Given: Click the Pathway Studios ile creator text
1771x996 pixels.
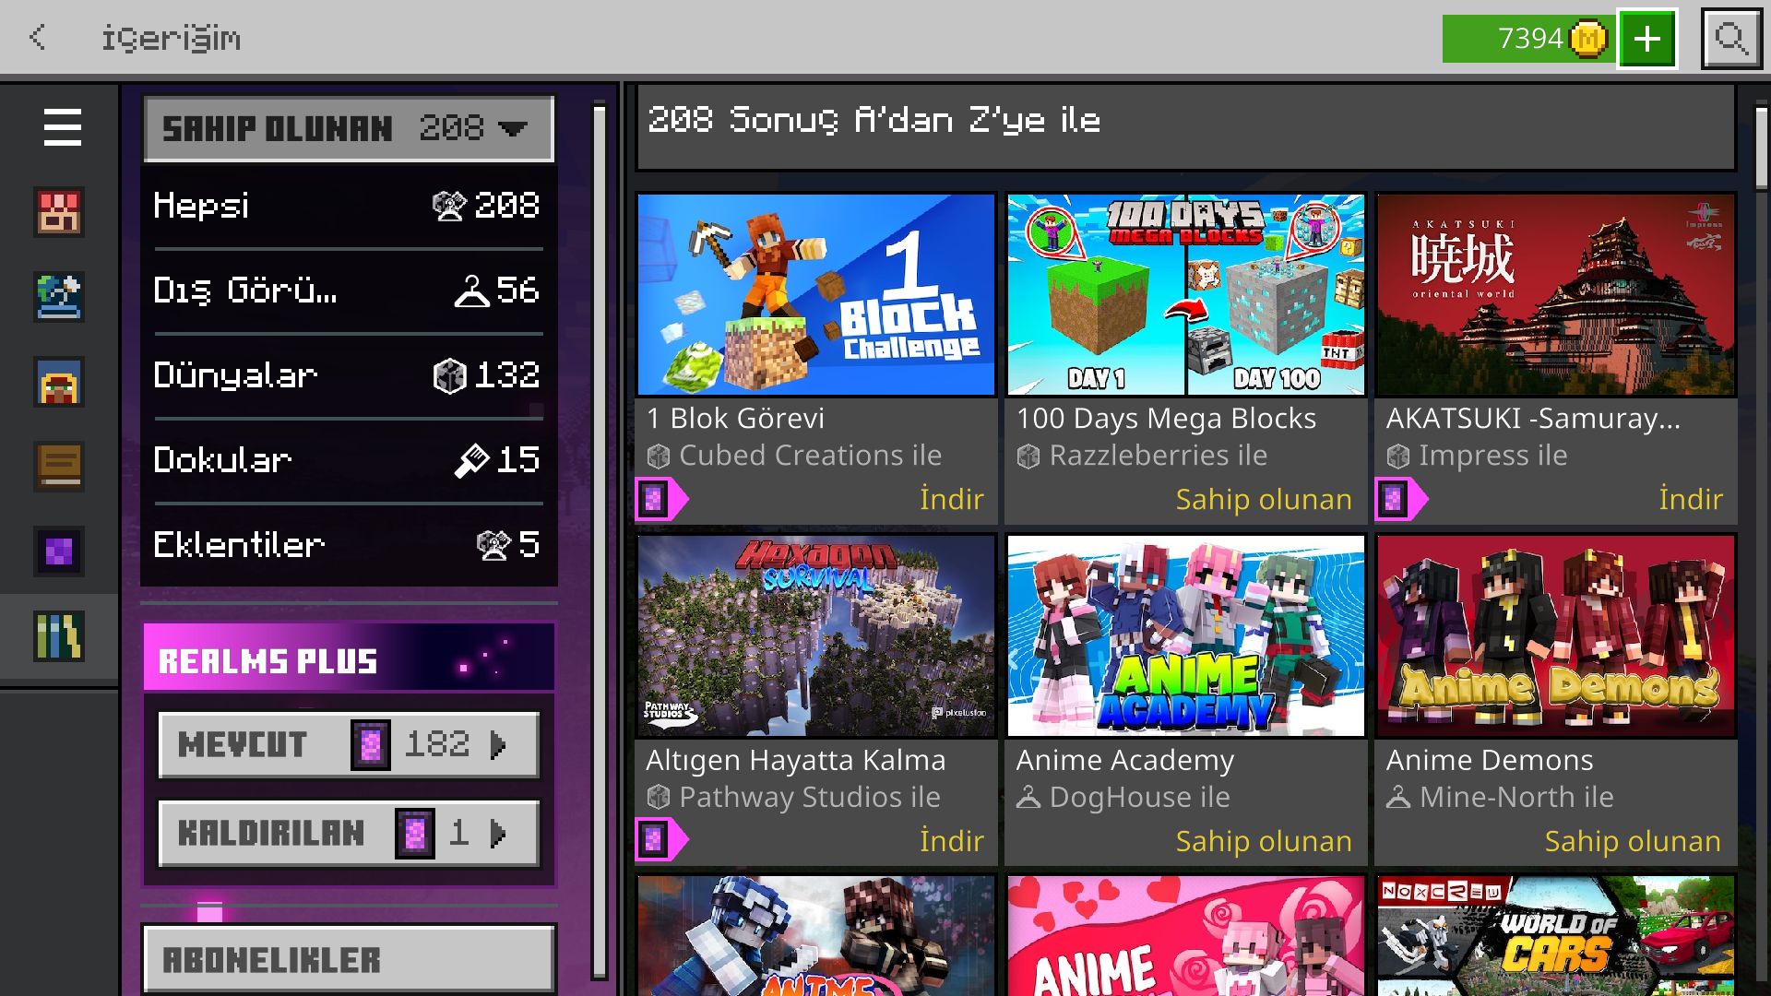Looking at the screenshot, I should click(x=810, y=798).
